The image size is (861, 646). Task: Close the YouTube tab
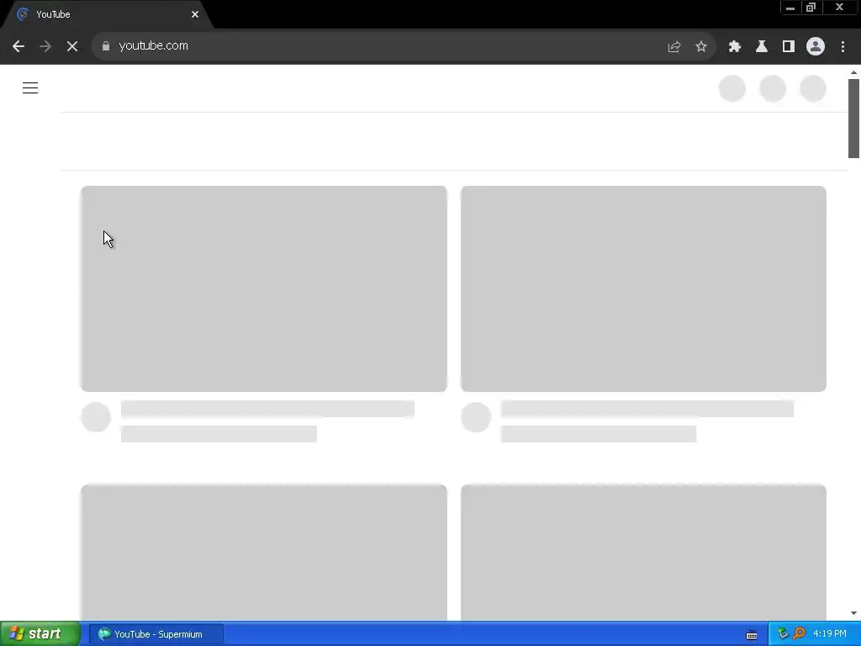(x=195, y=14)
